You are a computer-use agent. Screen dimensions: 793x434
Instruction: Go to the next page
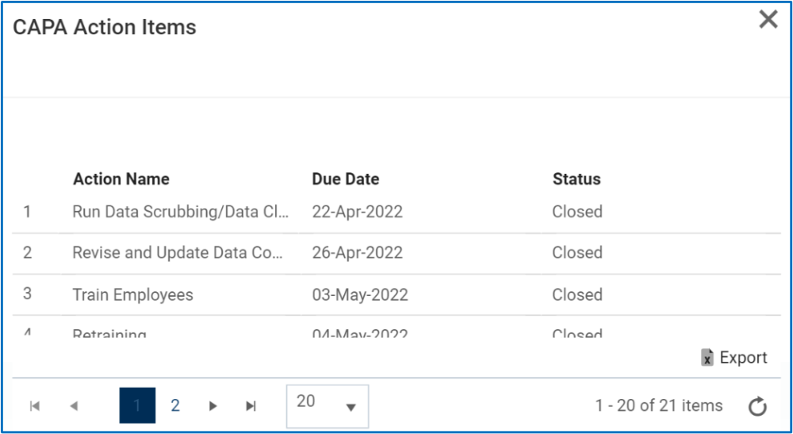tap(213, 406)
